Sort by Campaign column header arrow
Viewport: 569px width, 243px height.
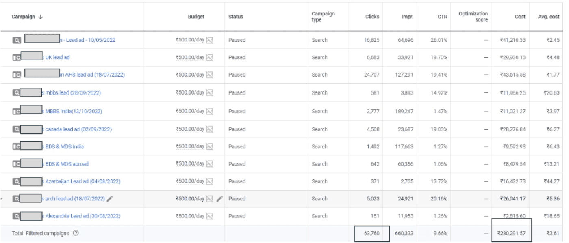pyautogui.click(x=40, y=17)
